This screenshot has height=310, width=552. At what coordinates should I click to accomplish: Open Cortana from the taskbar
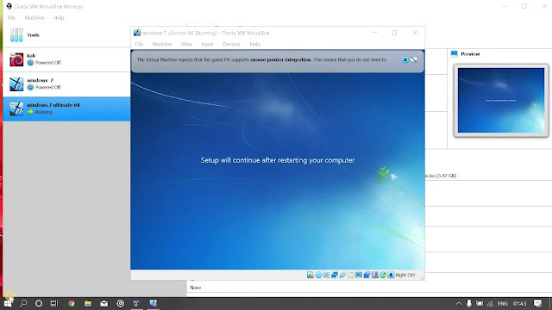[39, 303]
